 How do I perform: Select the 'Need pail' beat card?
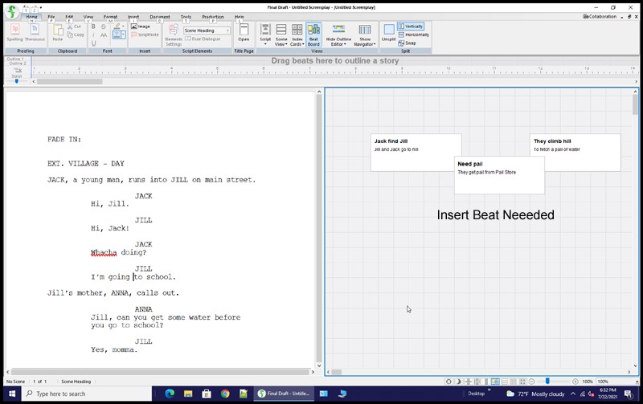coord(498,174)
